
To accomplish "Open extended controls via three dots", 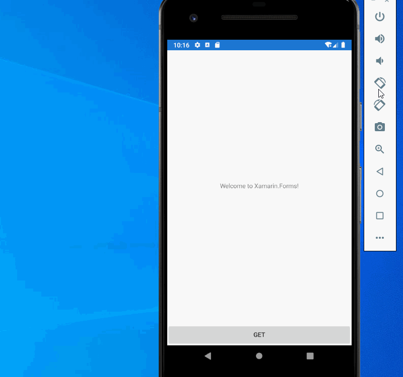I will click(x=380, y=238).
